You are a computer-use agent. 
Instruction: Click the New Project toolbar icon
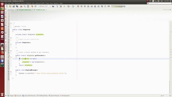[x=10, y=6]
